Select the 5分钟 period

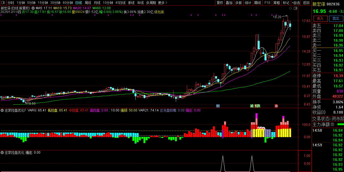pyautogui.click(x=31, y=3)
